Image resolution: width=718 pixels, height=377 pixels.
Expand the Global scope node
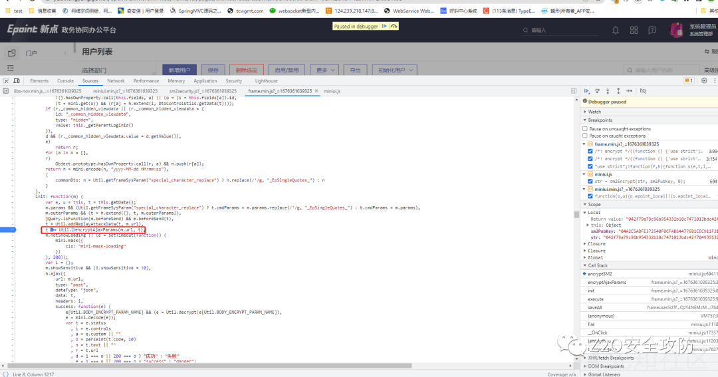click(x=585, y=257)
